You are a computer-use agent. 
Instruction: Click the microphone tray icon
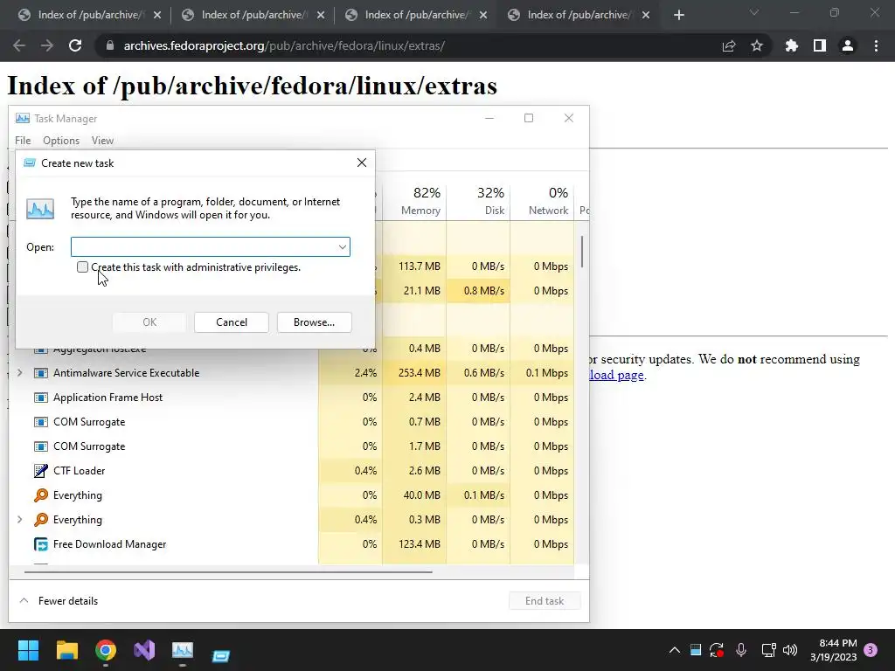point(741,650)
